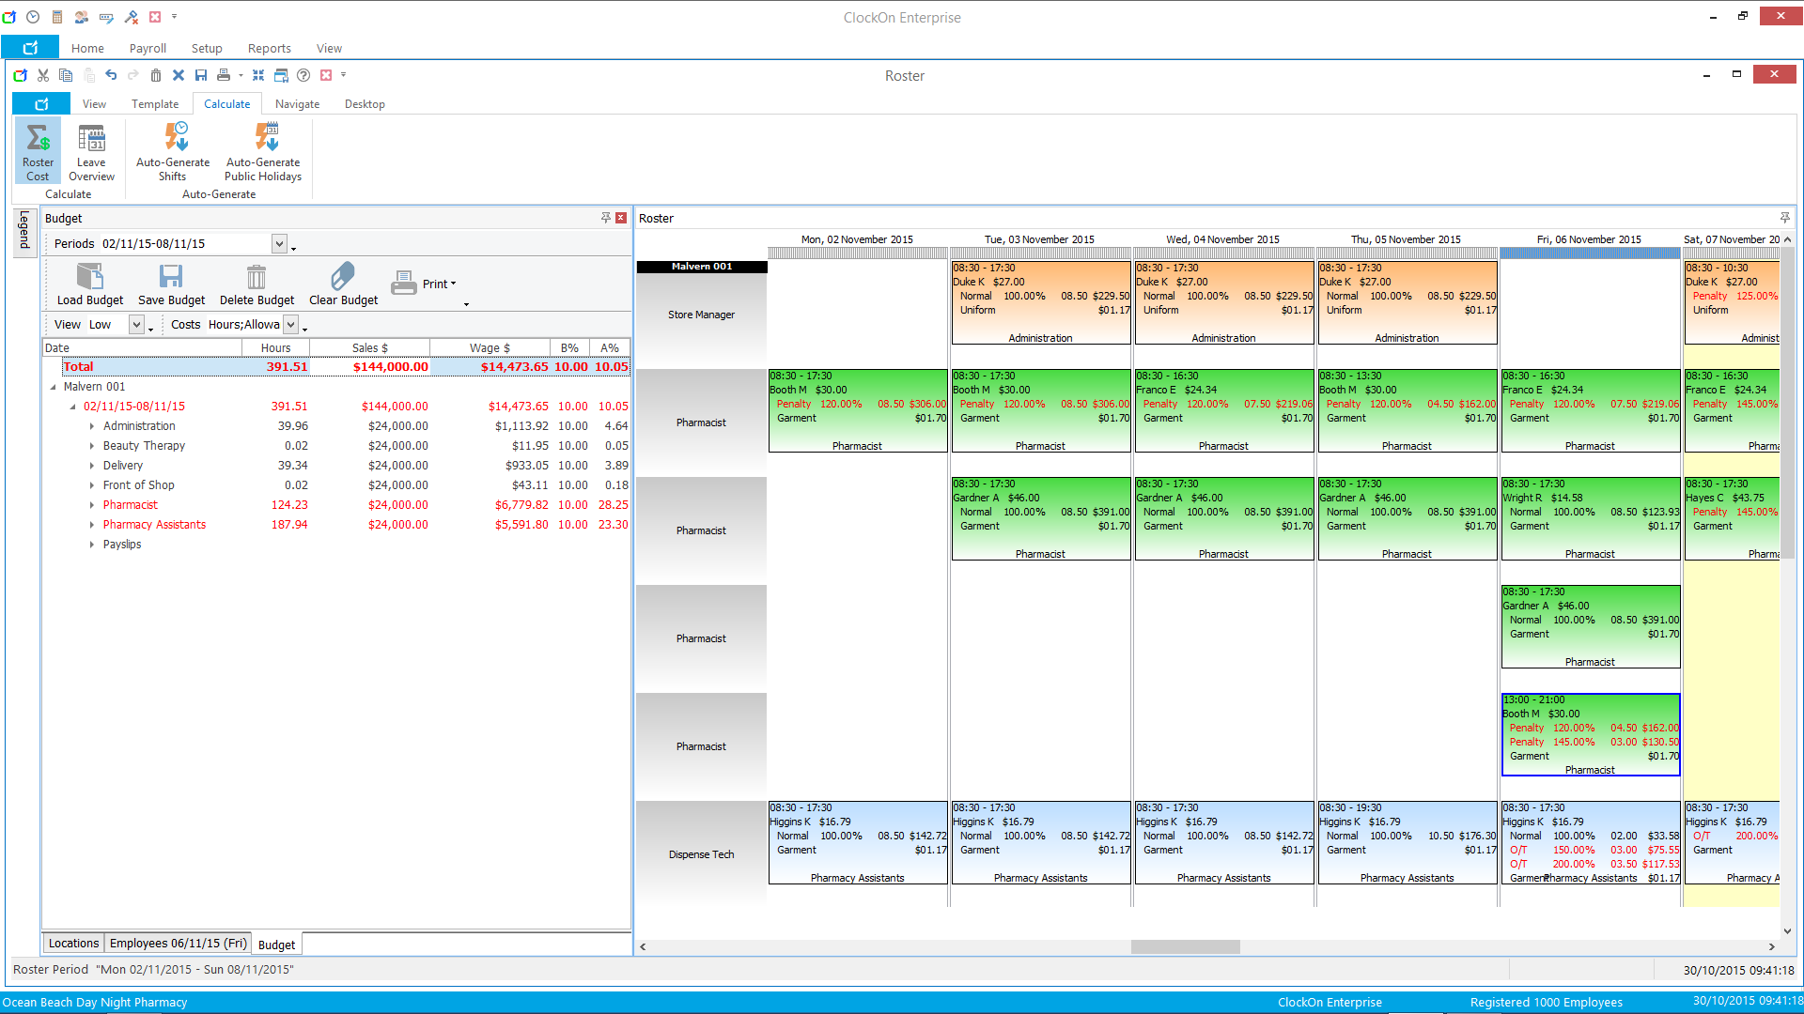
Task: Switch to the Locations bottom tab
Action: point(73,944)
